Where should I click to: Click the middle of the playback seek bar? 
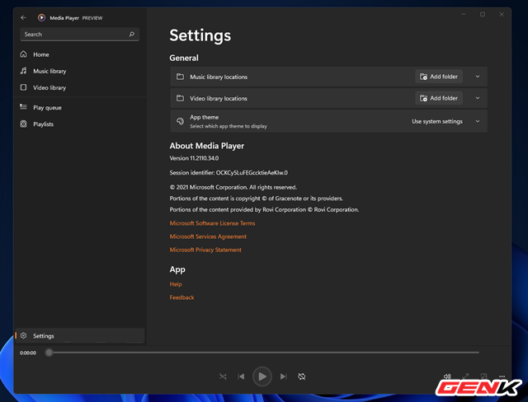(264, 353)
